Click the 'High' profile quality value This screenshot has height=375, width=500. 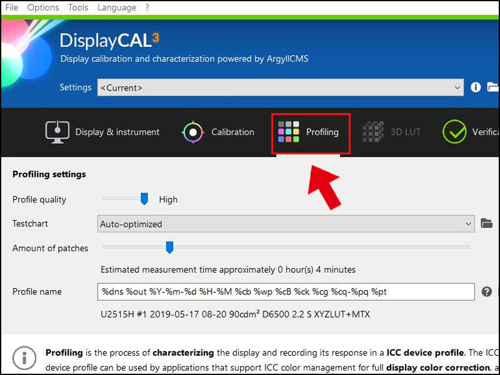pos(168,199)
